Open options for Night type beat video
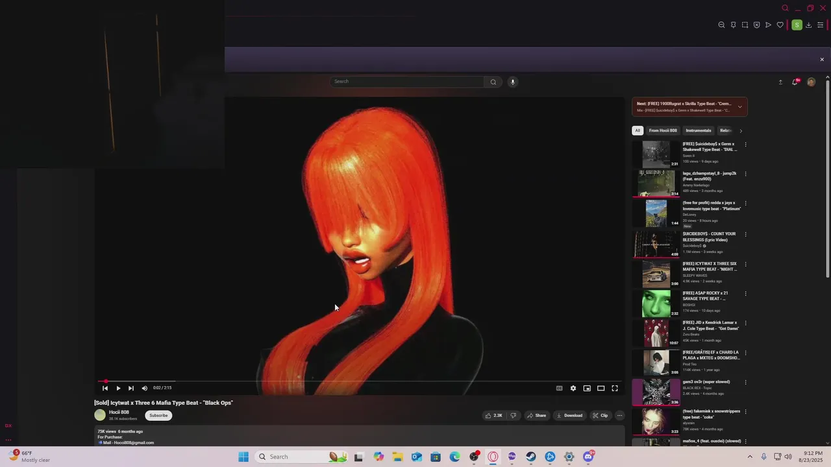This screenshot has height=467, width=831. click(x=745, y=264)
